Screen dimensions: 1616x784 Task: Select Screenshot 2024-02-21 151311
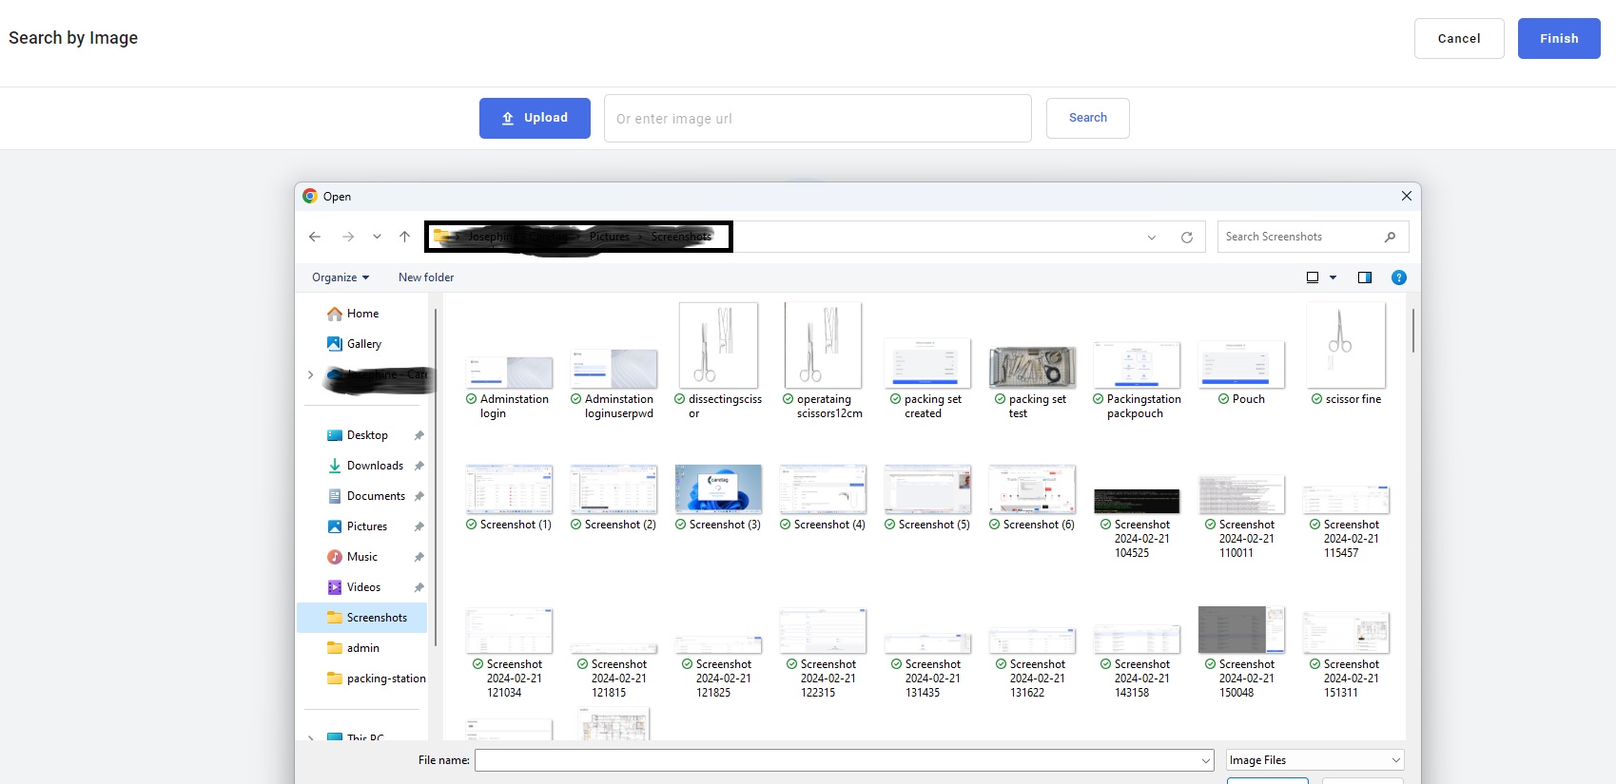pyautogui.click(x=1346, y=657)
